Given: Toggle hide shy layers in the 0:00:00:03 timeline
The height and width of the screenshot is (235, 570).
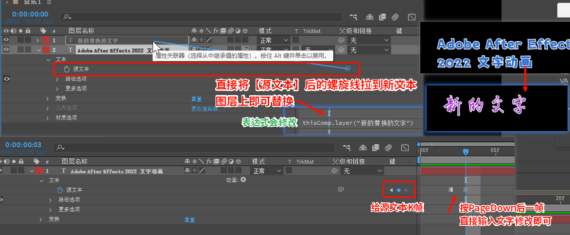Looking at the screenshot, I should click(363, 147).
